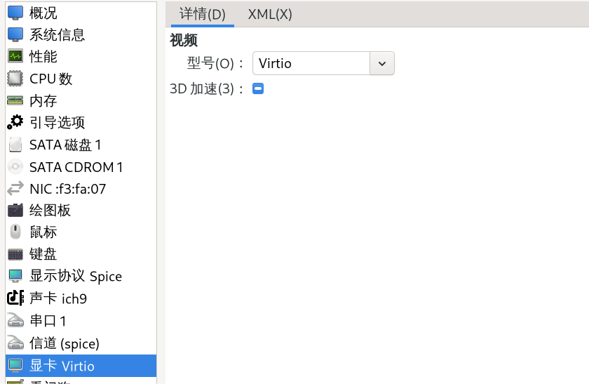Select 系统信息 in the hardware list
589x384 pixels.
tap(57, 34)
